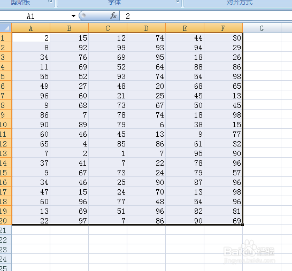Click cell B3 containing 76

pos(70,57)
